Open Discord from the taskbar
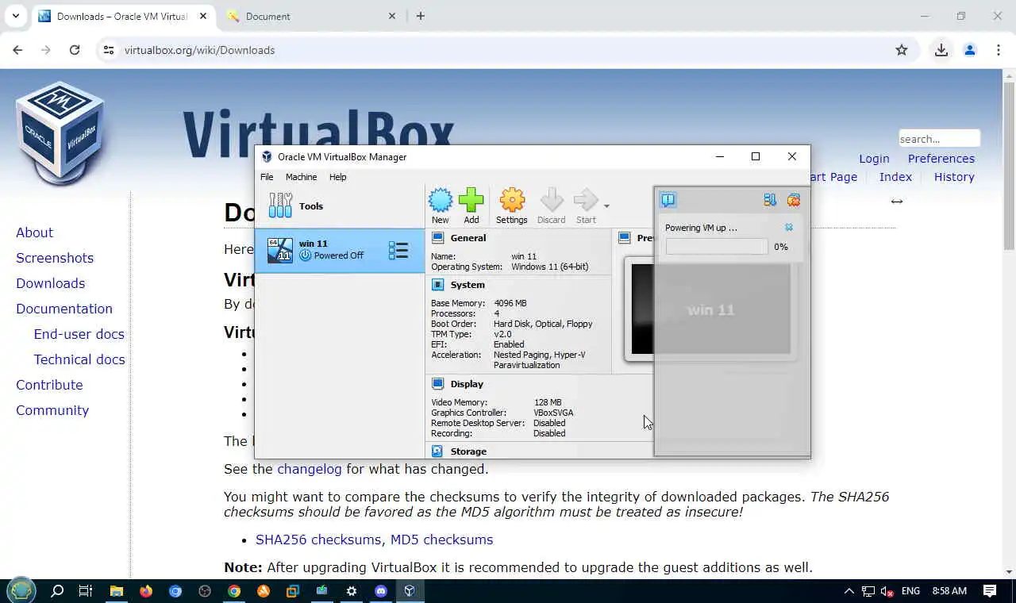The height and width of the screenshot is (603, 1016). (381, 591)
